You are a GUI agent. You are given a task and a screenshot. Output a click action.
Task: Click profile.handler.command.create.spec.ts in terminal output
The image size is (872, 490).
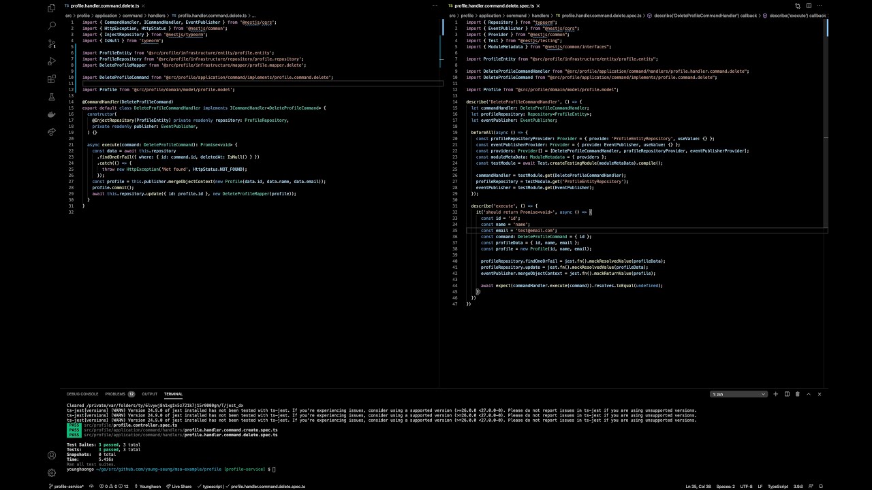point(231,430)
